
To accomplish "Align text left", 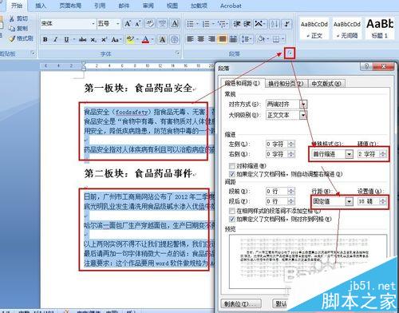I will pos(190,39).
